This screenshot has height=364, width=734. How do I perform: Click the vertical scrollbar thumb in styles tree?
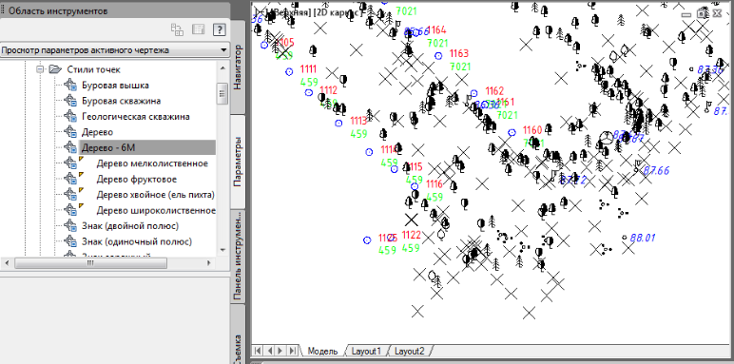point(222,94)
